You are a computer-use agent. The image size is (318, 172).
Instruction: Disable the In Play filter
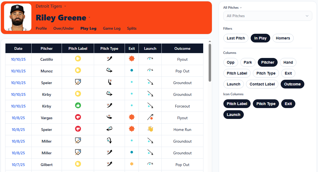[260, 38]
